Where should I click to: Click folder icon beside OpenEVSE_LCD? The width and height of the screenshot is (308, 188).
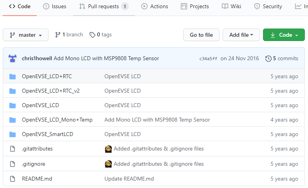13,106
